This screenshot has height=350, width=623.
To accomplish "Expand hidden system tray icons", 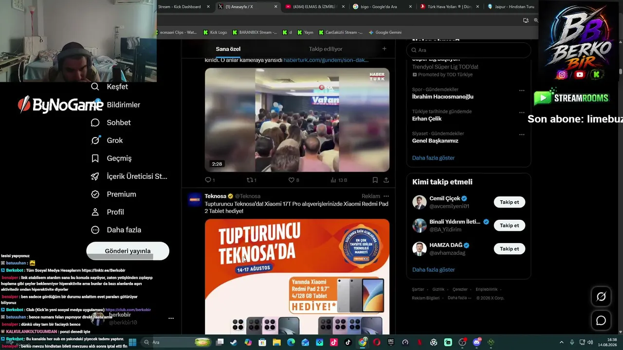I will click(562, 342).
